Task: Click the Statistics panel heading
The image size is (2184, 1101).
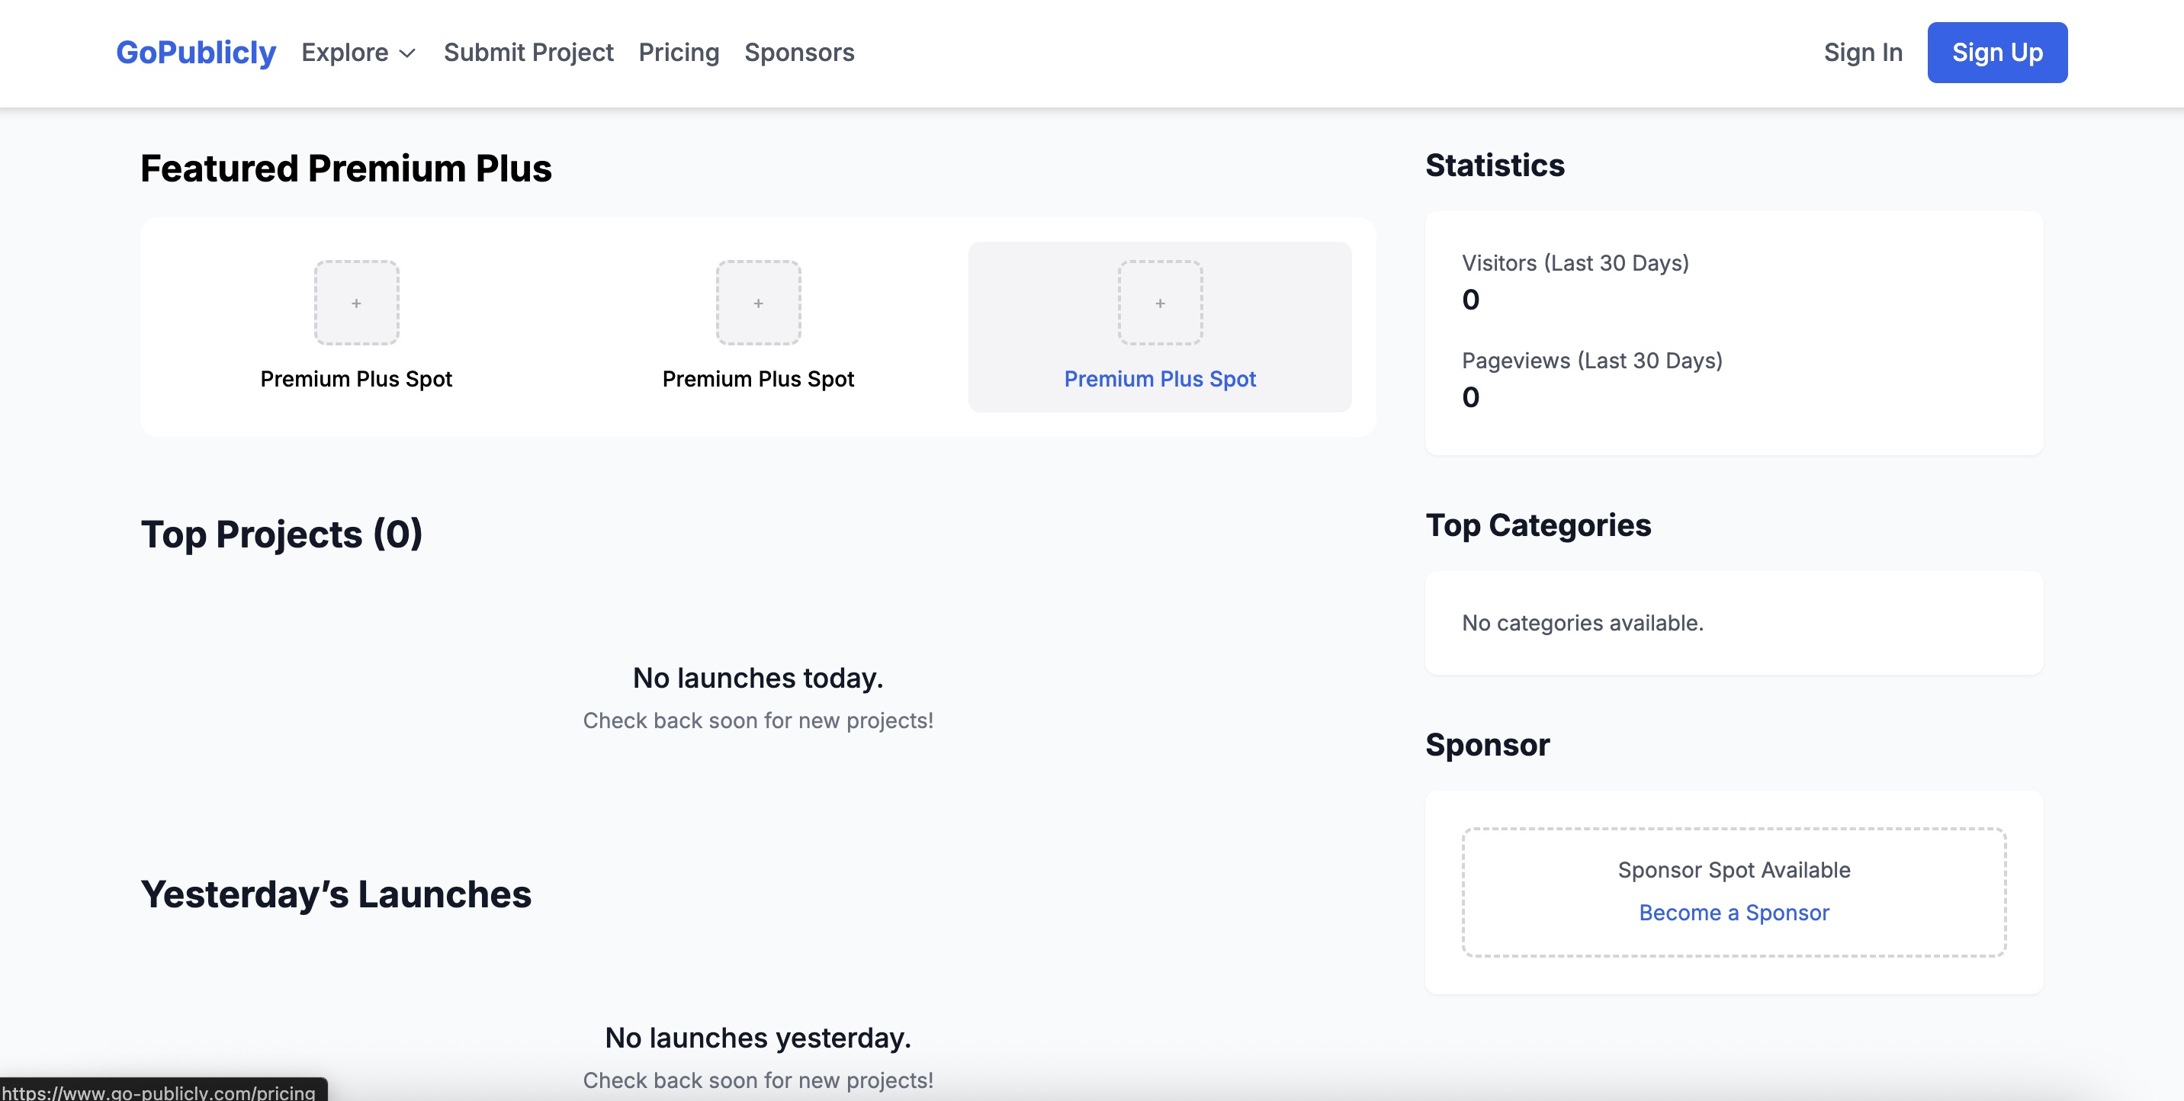Action: point(1495,165)
